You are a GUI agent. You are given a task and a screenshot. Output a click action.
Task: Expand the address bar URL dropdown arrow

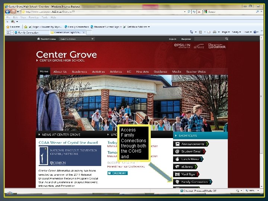185,12
